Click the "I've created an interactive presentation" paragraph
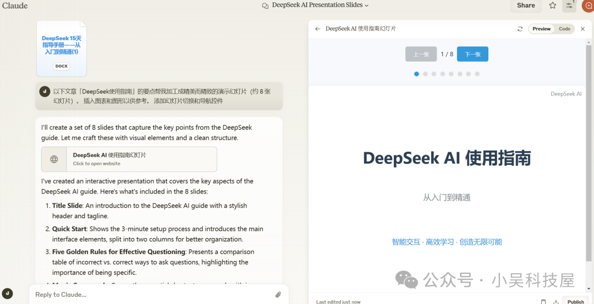 [x=147, y=186]
